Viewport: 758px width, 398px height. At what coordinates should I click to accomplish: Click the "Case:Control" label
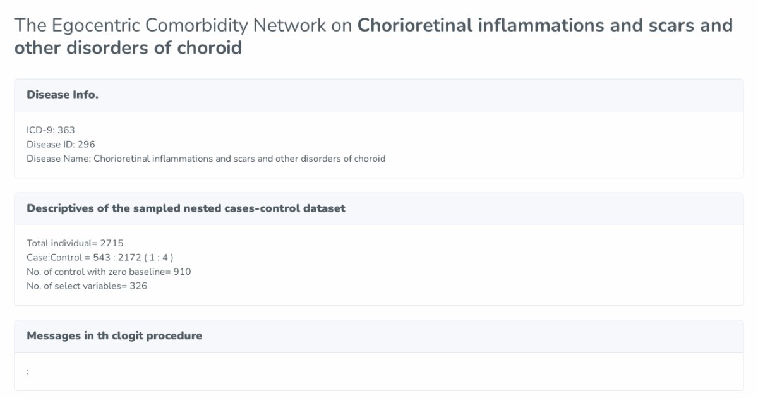pyautogui.click(x=53, y=257)
